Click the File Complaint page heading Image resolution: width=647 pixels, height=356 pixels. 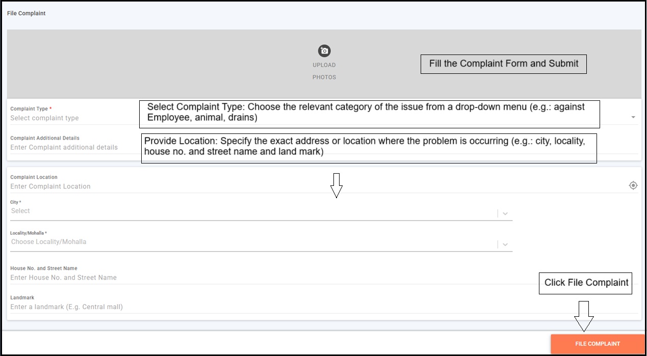tap(27, 13)
